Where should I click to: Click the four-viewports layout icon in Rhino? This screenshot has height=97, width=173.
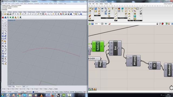(x=43, y=14)
